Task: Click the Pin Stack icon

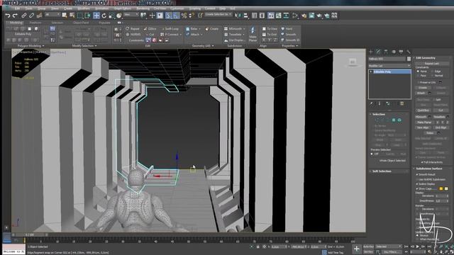Action: [x=372, y=103]
